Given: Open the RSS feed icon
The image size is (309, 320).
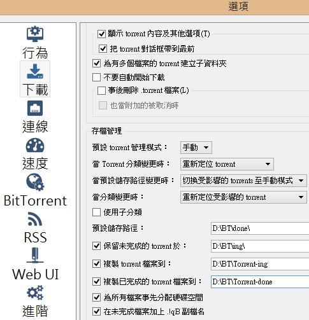Looking at the screenshot, I should click(35, 219).
